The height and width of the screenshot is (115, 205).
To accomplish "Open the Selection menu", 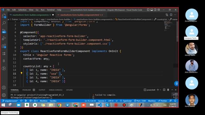I will pos(22,10).
